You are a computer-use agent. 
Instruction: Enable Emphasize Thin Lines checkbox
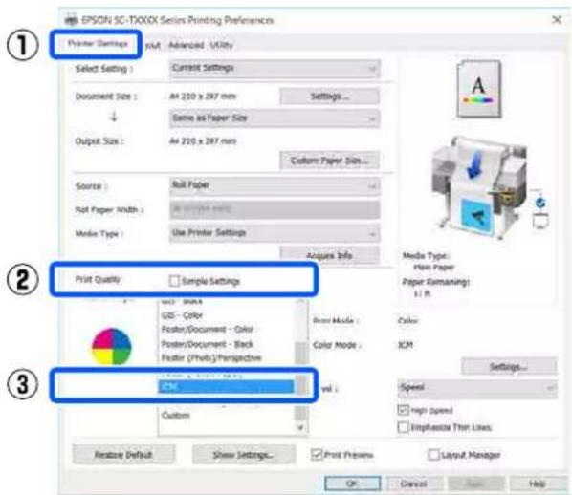point(403,427)
